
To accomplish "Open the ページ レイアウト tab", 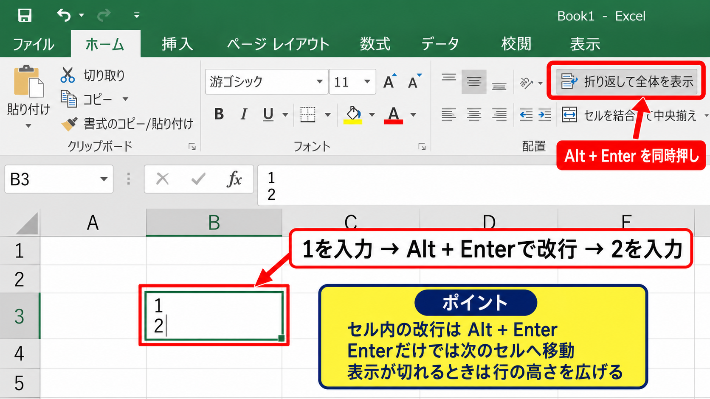I will (278, 44).
